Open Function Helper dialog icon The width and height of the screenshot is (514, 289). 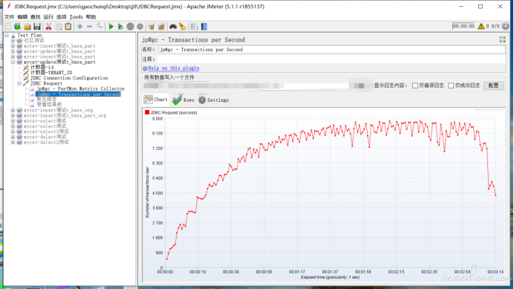(x=195, y=27)
